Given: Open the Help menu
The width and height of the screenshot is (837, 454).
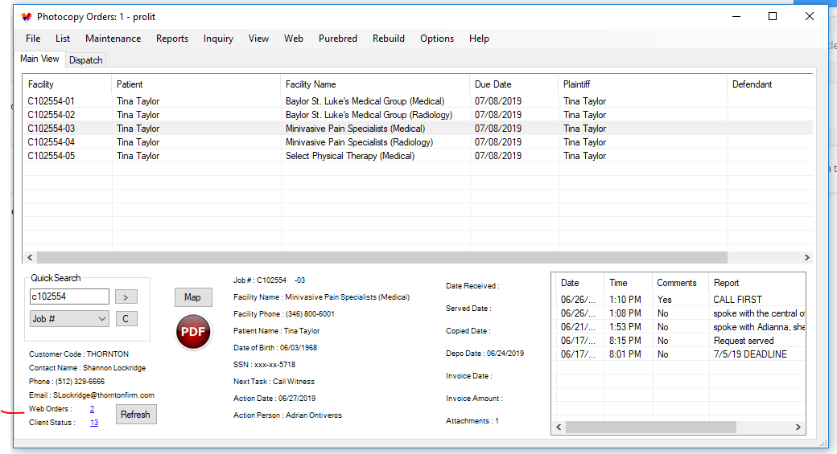Looking at the screenshot, I should tap(479, 39).
